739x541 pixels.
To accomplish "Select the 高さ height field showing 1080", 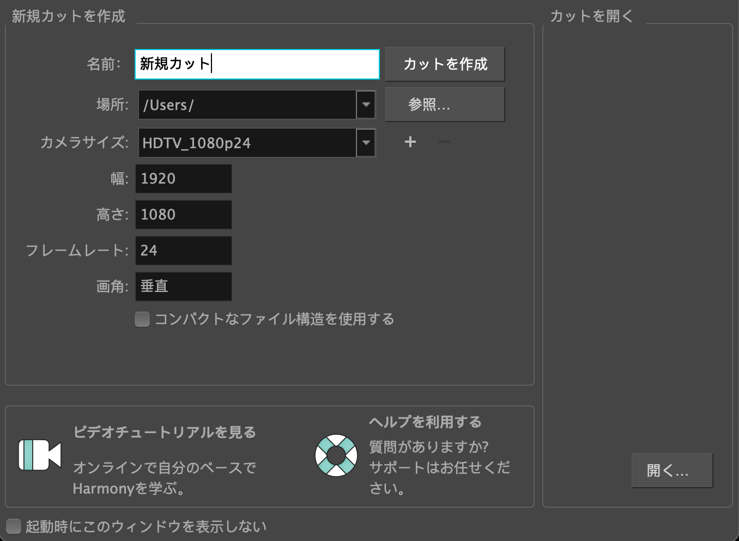I will click(x=184, y=215).
